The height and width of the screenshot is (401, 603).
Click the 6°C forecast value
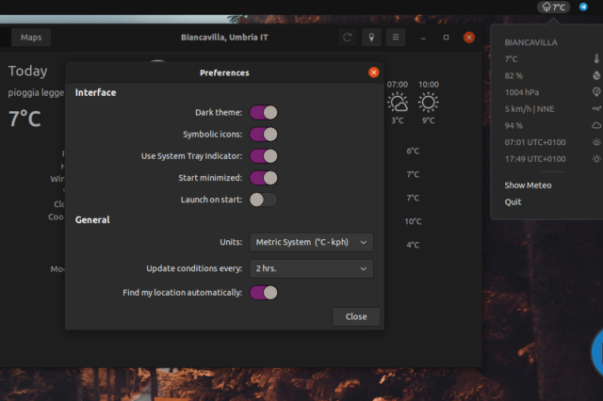pos(413,151)
